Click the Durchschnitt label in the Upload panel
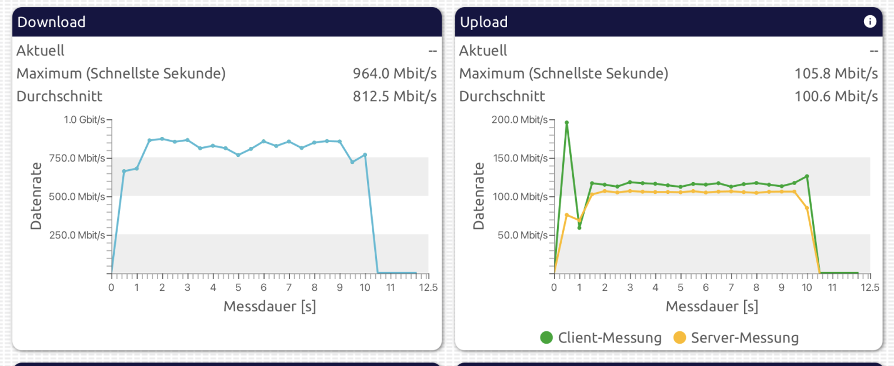The image size is (894, 366). coord(502,96)
